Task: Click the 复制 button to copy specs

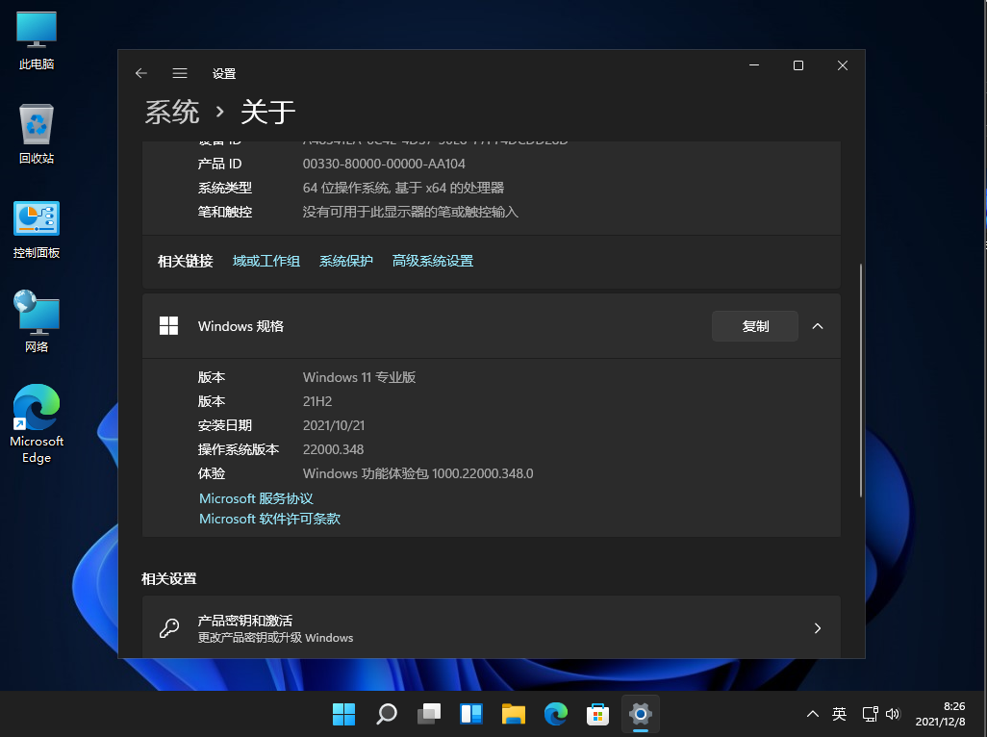Action: pyautogui.click(x=754, y=326)
